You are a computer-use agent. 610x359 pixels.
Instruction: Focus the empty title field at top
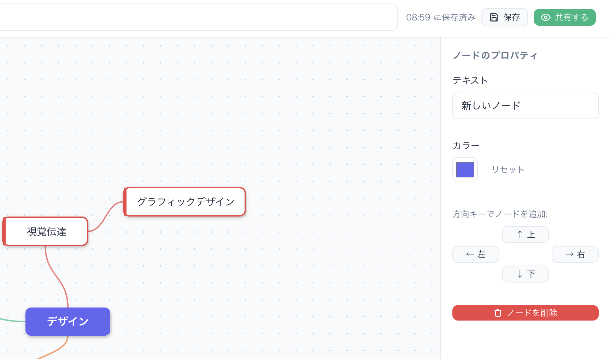198,17
